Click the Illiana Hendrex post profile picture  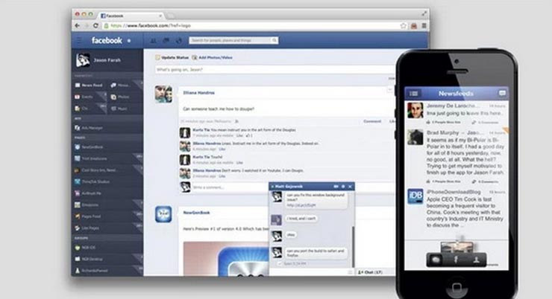tap(163, 94)
